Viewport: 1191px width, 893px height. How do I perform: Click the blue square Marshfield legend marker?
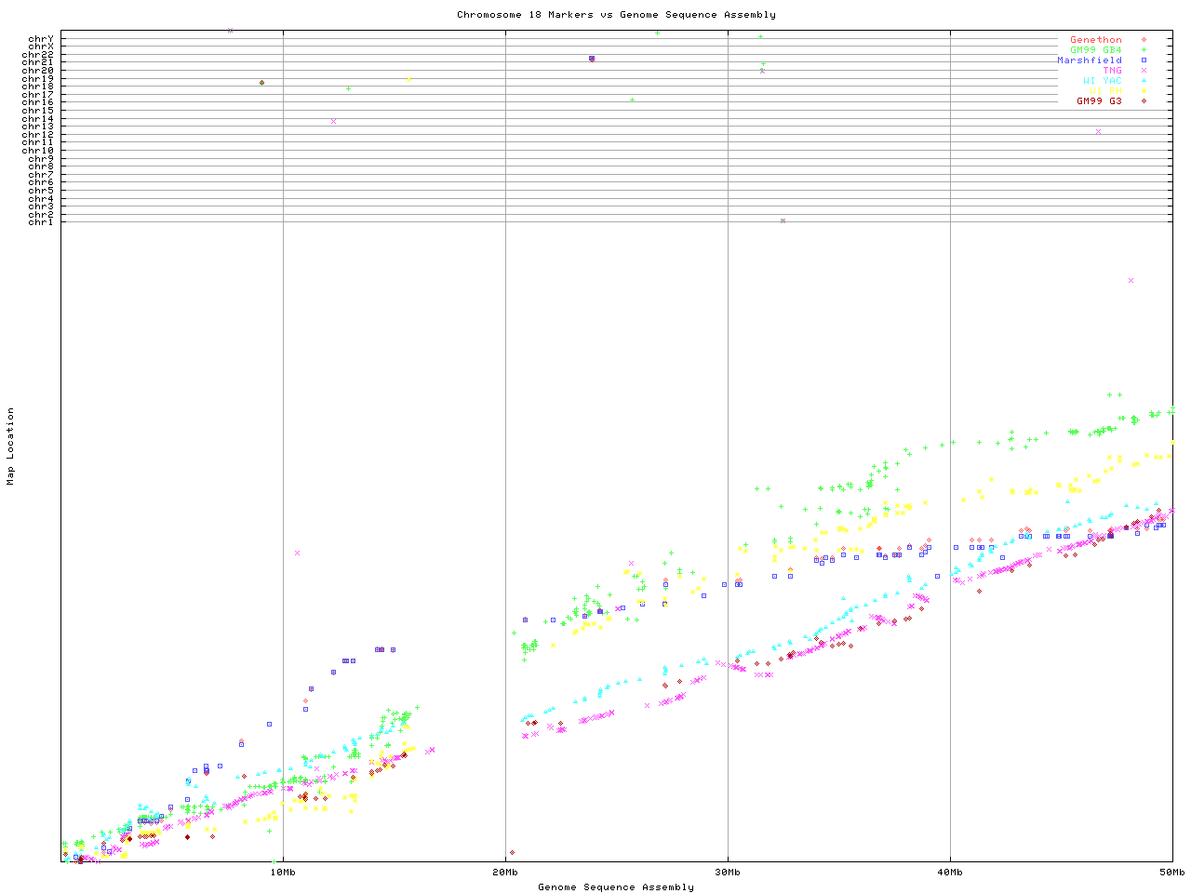tap(1144, 60)
